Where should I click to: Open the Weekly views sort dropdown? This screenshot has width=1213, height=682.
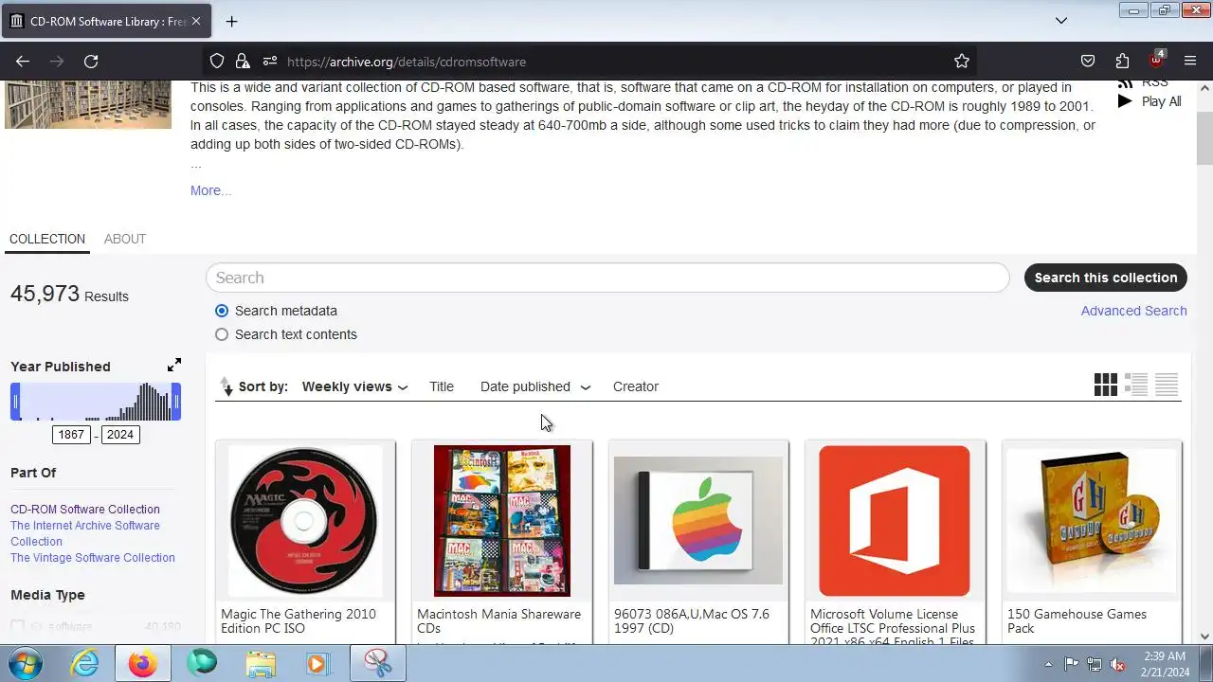(x=355, y=386)
